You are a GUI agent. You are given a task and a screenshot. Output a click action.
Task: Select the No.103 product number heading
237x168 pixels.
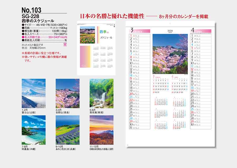31,10
